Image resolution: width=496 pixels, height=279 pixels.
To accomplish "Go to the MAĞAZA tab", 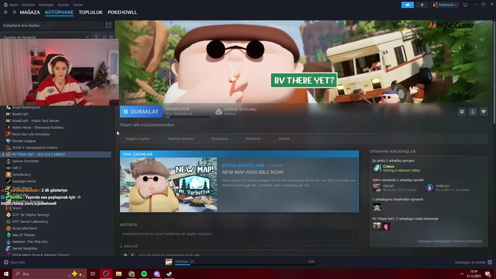I will coord(30,12).
